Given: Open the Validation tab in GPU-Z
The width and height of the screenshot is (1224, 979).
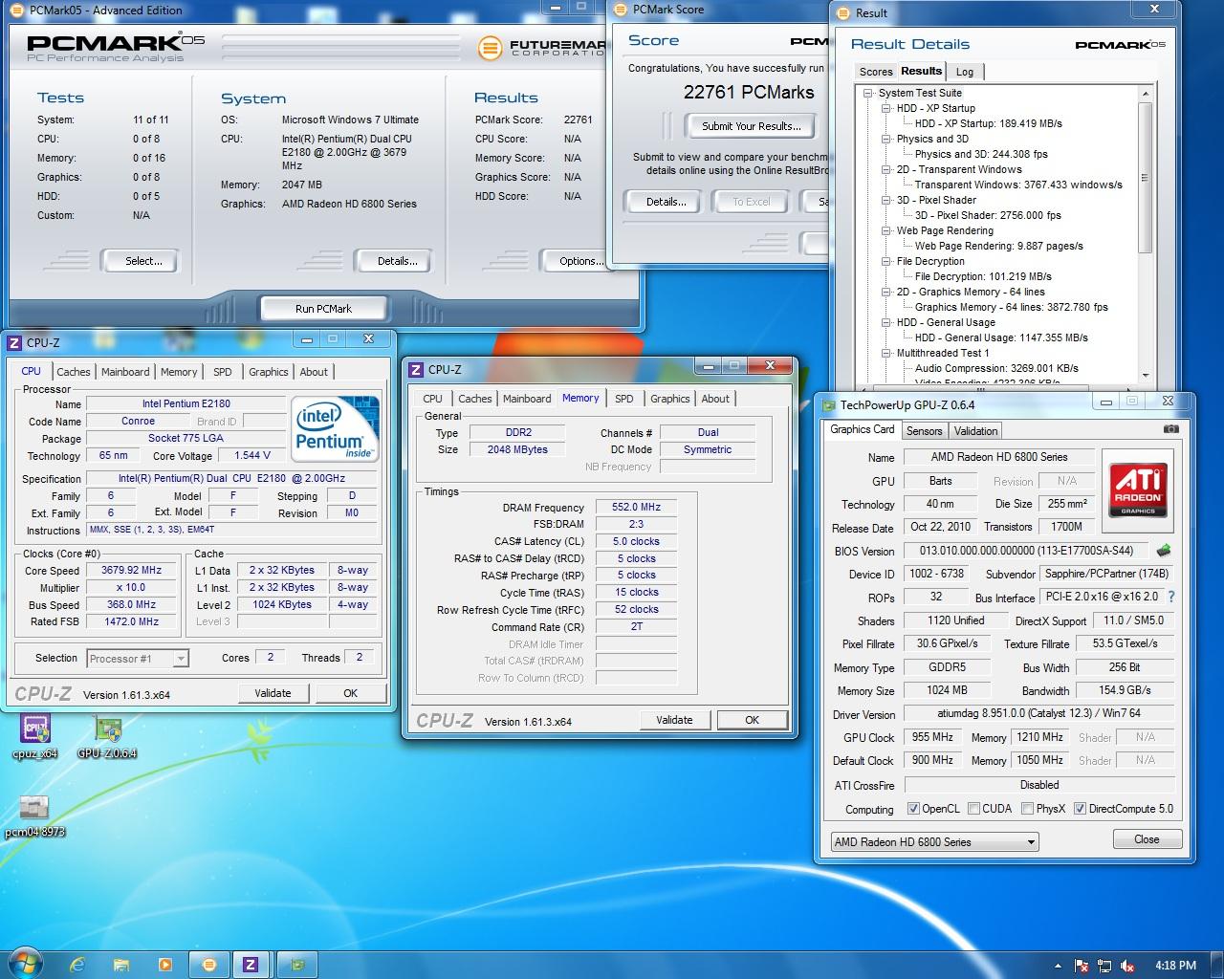Looking at the screenshot, I should pos(975,431).
